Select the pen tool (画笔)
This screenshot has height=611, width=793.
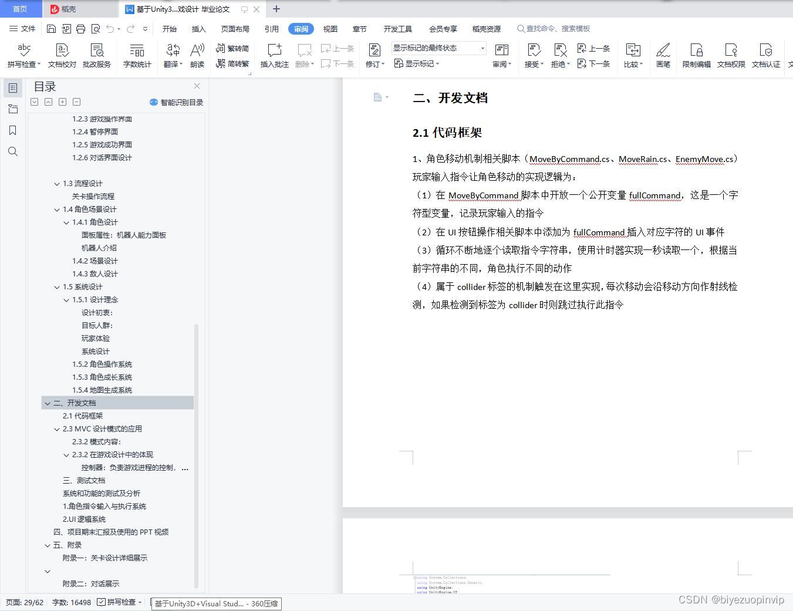coord(663,56)
